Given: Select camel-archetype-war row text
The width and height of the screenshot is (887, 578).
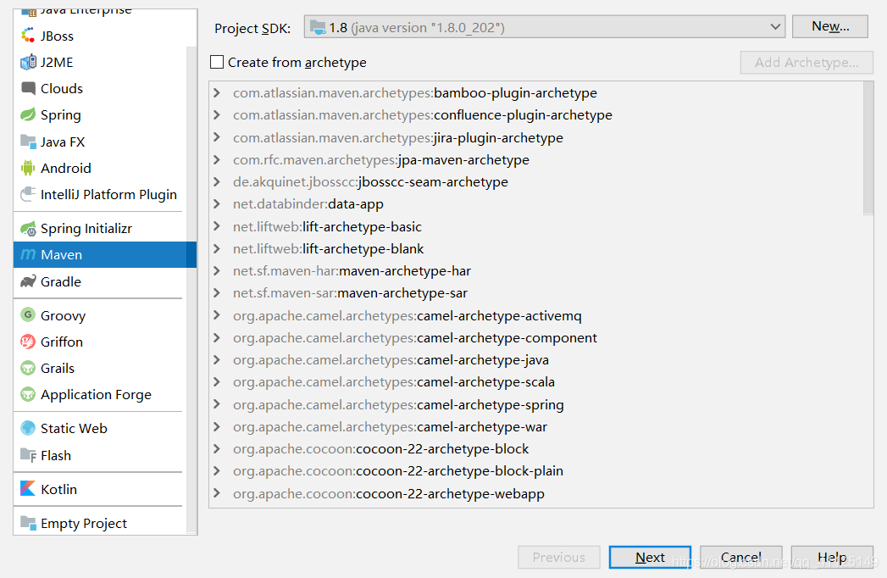Looking at the screenshot, I should (x=391, y=426).
